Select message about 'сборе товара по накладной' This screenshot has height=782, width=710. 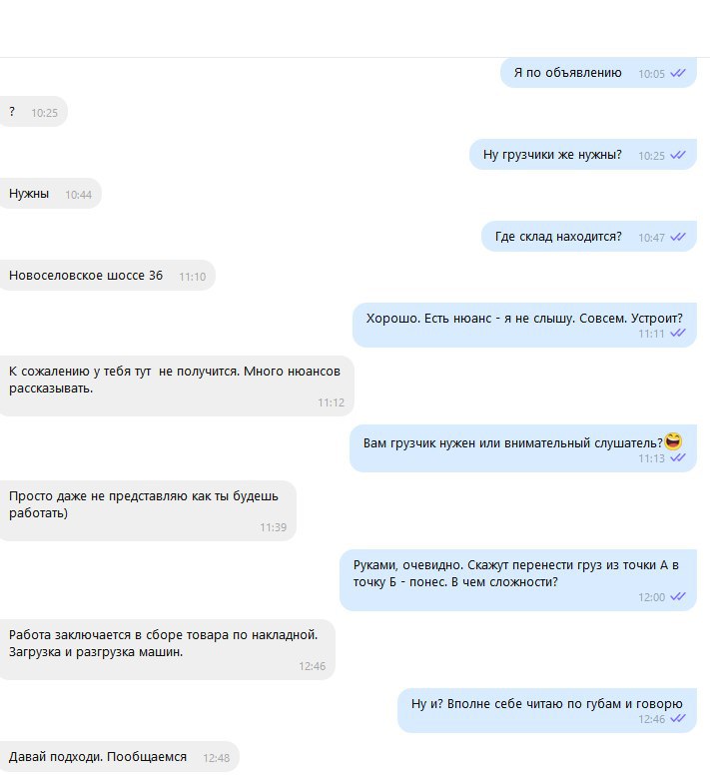(x=167, y=649)
